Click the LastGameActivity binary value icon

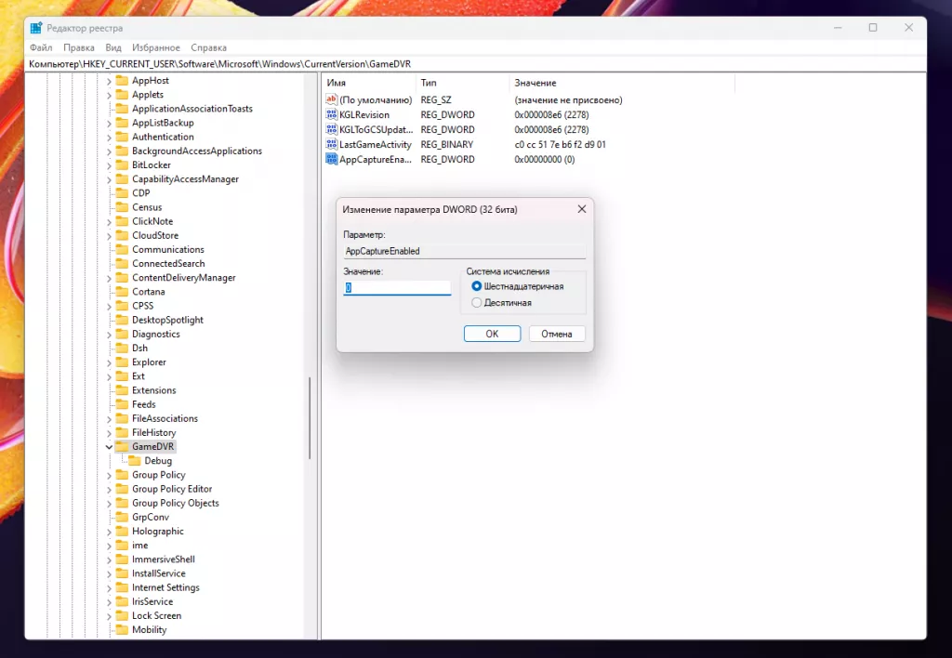331,144
